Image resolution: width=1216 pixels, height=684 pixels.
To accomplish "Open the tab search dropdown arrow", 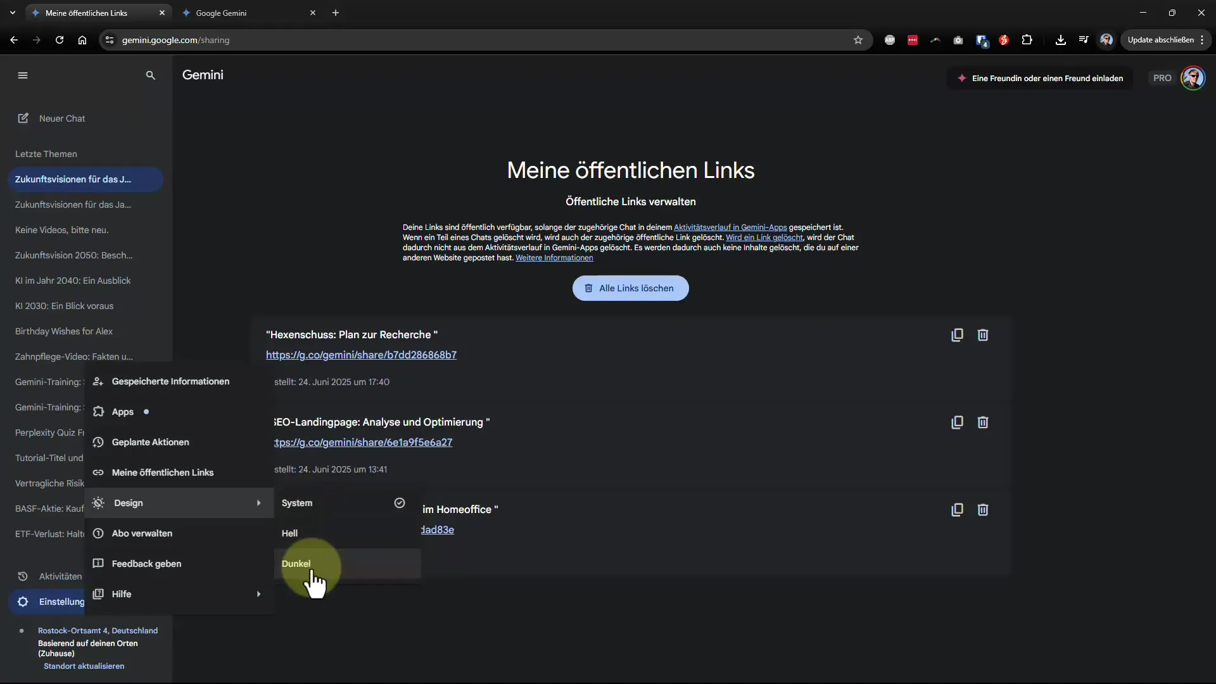I will 12,13.
